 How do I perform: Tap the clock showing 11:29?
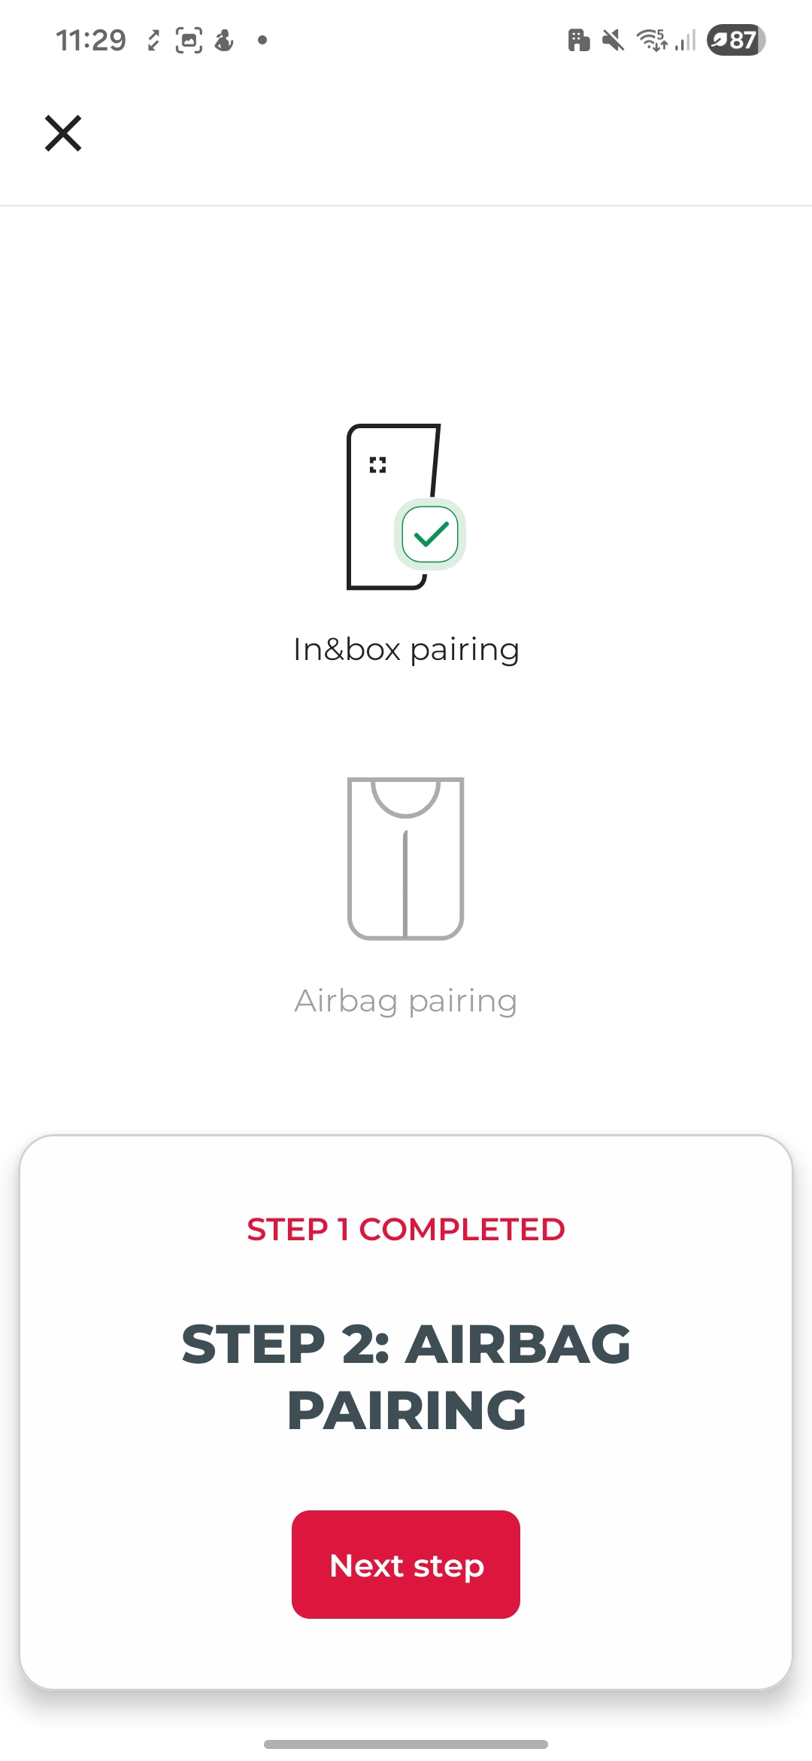(91, 40)
